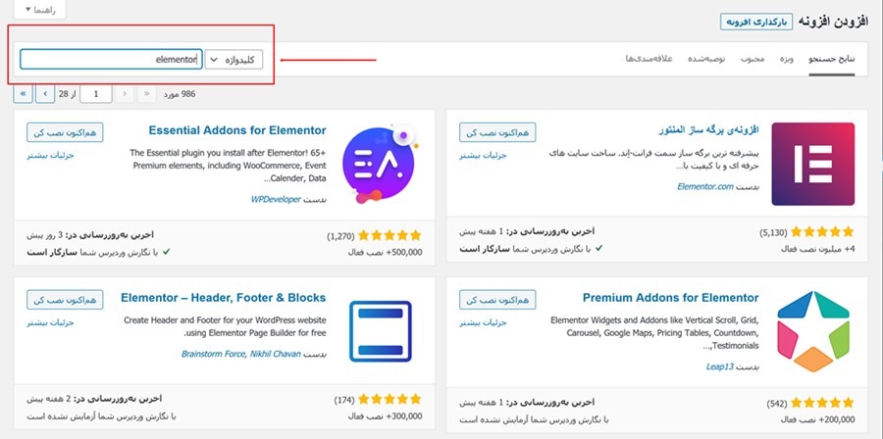Go to the next results page
883x439 pixels.
(x=45, y=94)
